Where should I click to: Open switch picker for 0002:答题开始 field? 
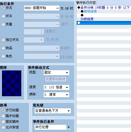pyautogui.click(x=58, y=8)
